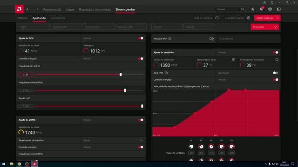Toggle Ajuste de VRAM switch
Image resolution: width=298 pixels, height=167 pixels.
[141, 120]
